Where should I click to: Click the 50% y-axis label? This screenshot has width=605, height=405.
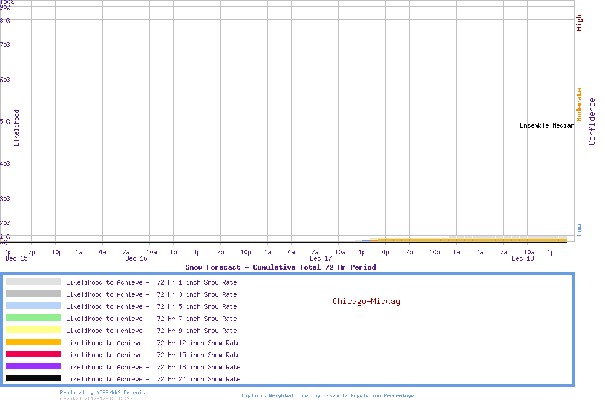(x=5, y=121)
